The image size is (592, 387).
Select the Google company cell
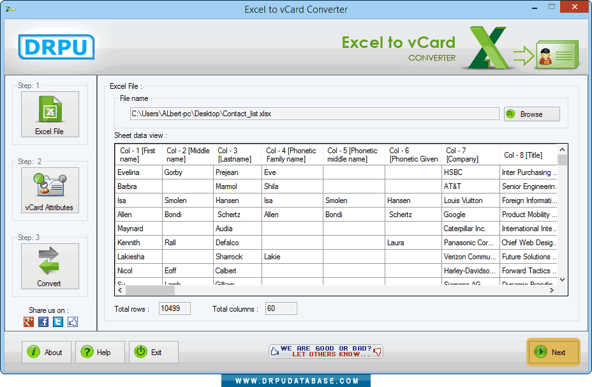click(471, 215)
